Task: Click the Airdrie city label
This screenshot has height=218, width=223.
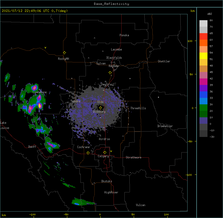Action: click(x=105, y=139)
